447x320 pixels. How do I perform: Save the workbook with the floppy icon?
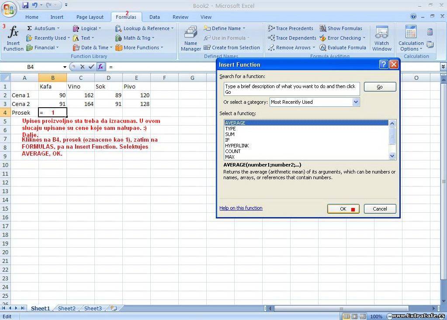[x=25, y=5]
